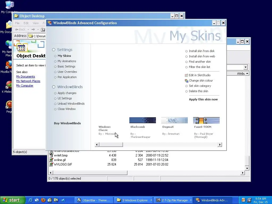Expand the Settings section header

65,50
